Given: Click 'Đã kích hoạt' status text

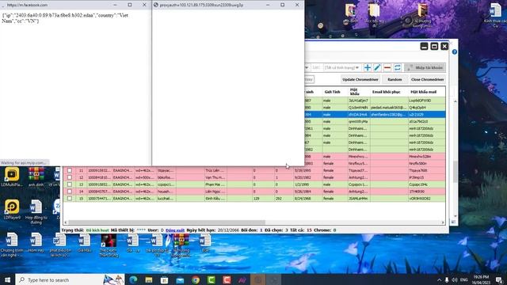Looking at the screenshot, I should (97, 230).
